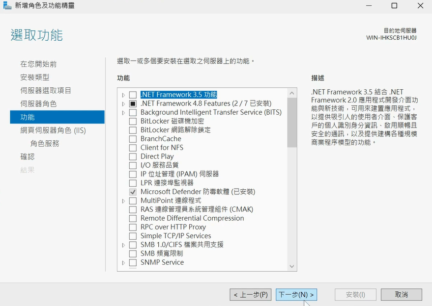Select the RPC over HTTP Proxy label

(x=173, y=227)
